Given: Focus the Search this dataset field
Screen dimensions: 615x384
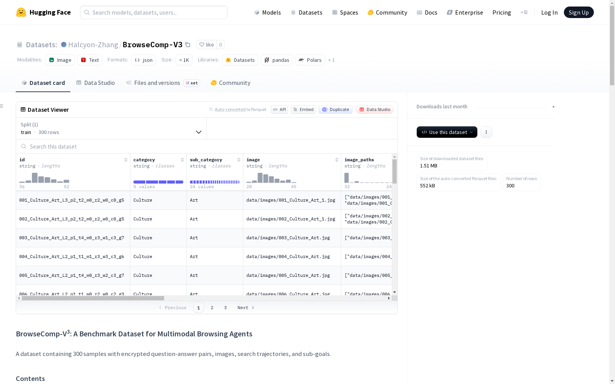Looking at the screenshot, I should [207, 147].
